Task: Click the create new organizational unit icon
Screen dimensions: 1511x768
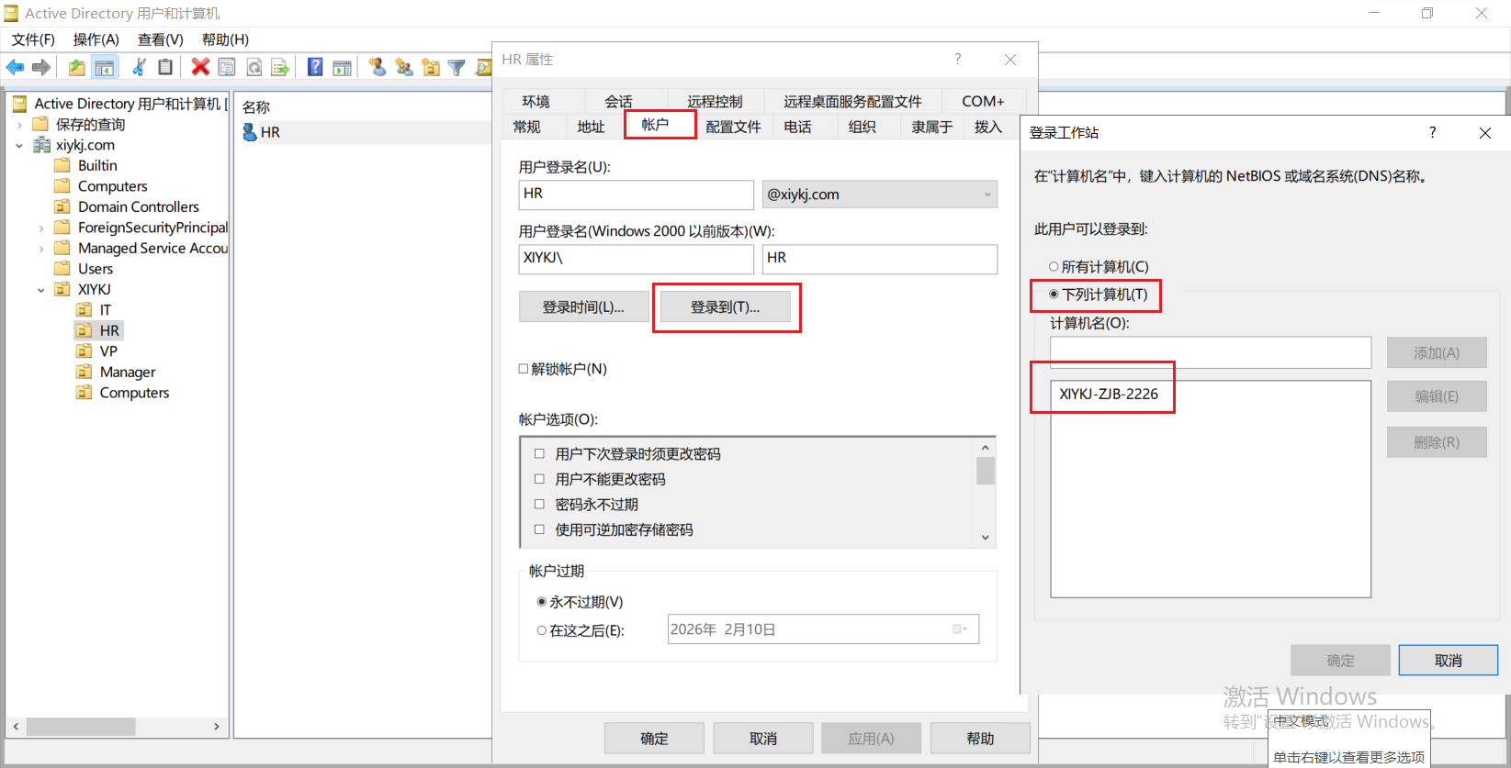Action: [431, 67]
